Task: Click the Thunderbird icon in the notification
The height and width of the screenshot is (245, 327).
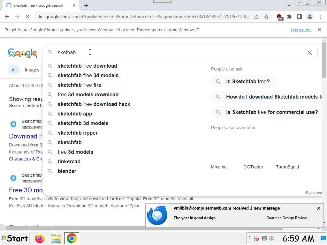Action: (x=157, y=215)
